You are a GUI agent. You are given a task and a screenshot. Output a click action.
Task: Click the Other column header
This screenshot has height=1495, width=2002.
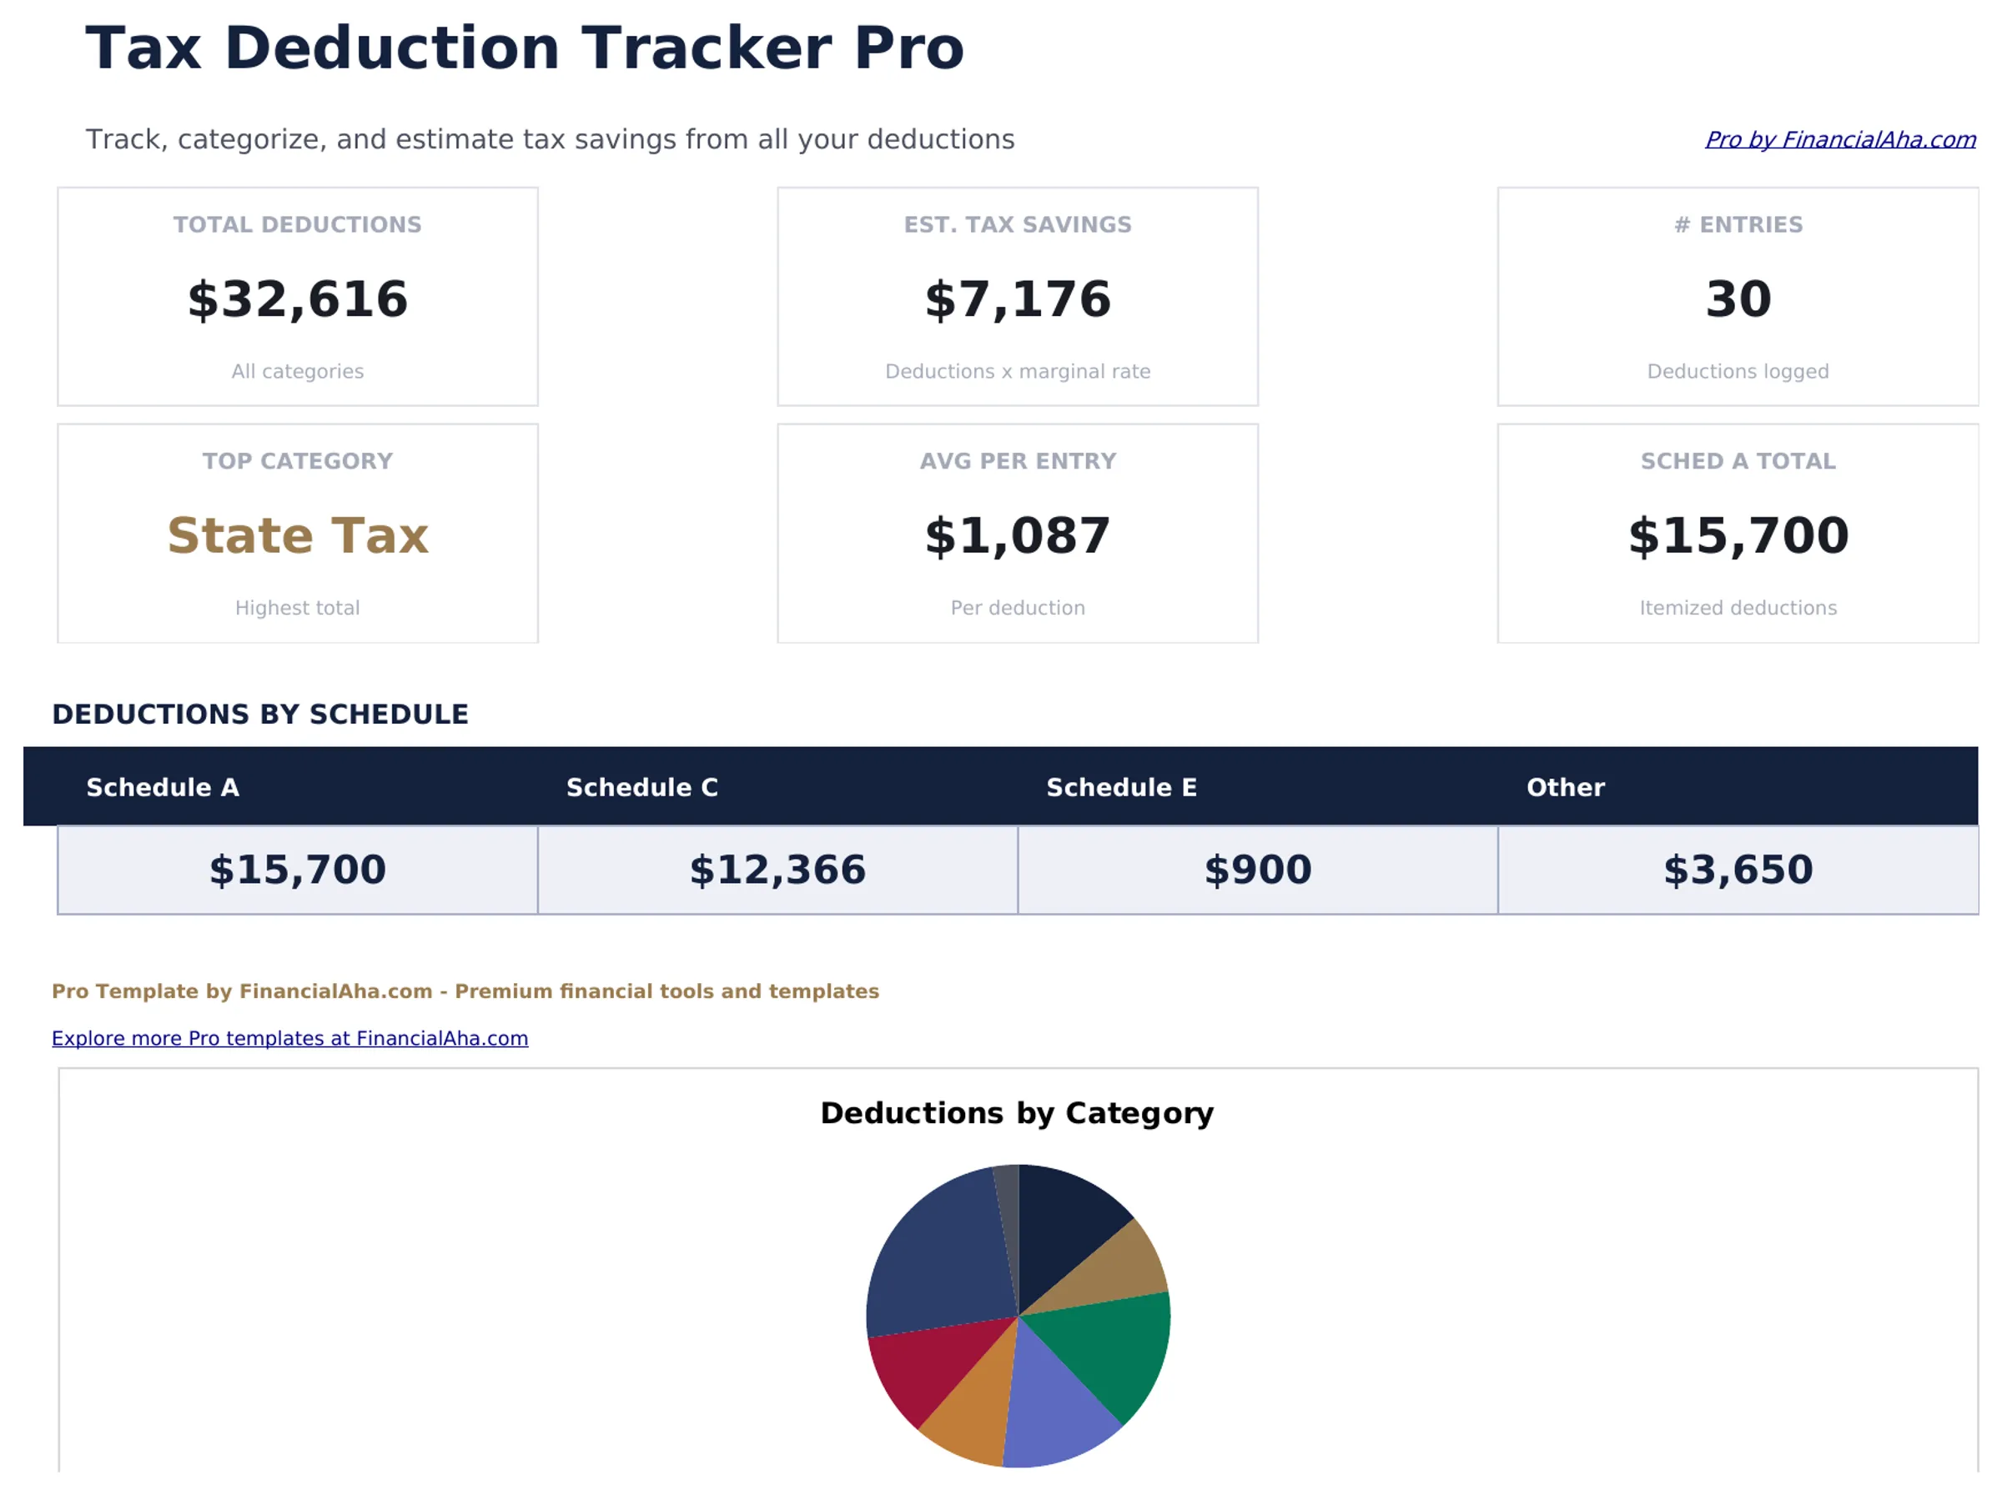[x=1564, y=787]
